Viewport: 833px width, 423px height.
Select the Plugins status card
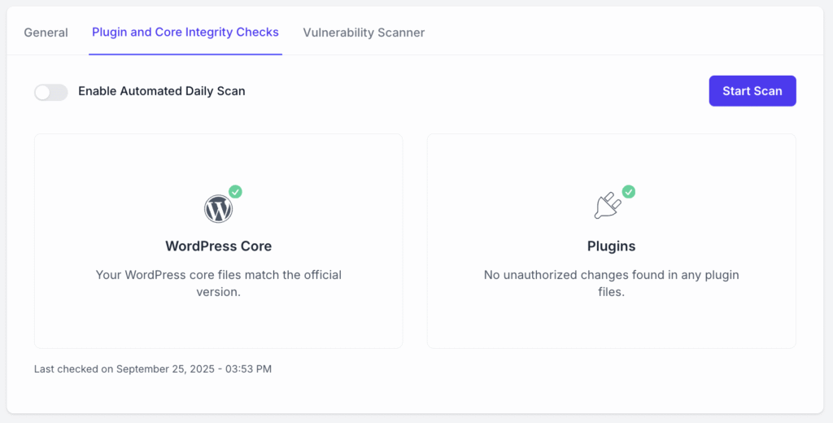(611, 325)
